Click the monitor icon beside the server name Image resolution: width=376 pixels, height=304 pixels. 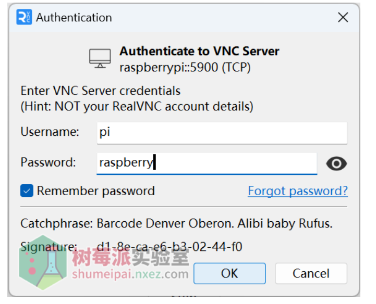click(x=100, y=58)
